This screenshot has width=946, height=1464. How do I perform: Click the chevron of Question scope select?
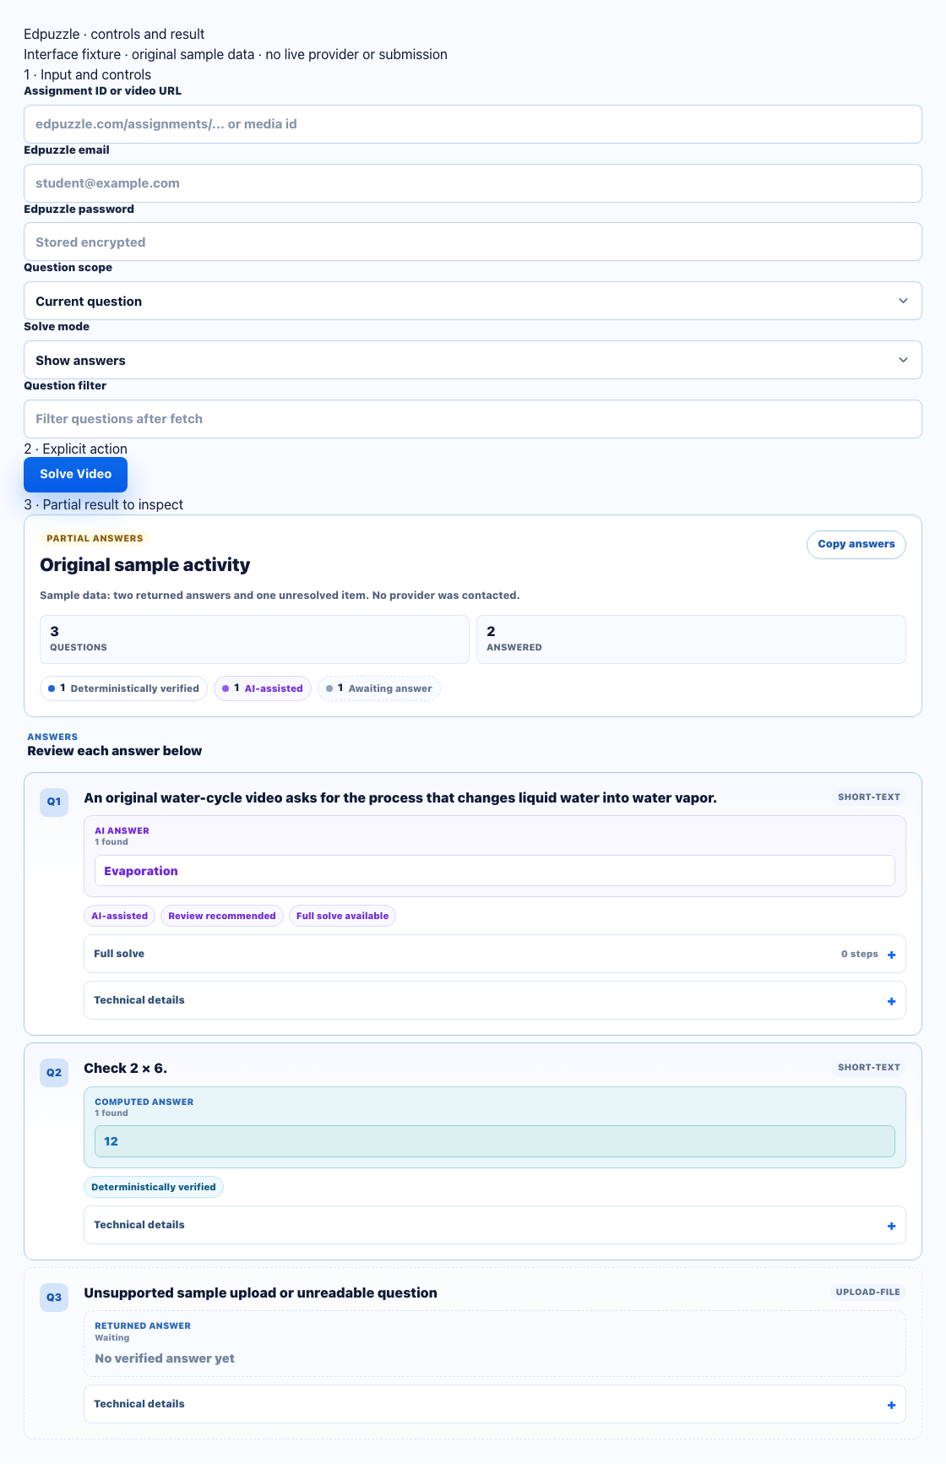903,301
